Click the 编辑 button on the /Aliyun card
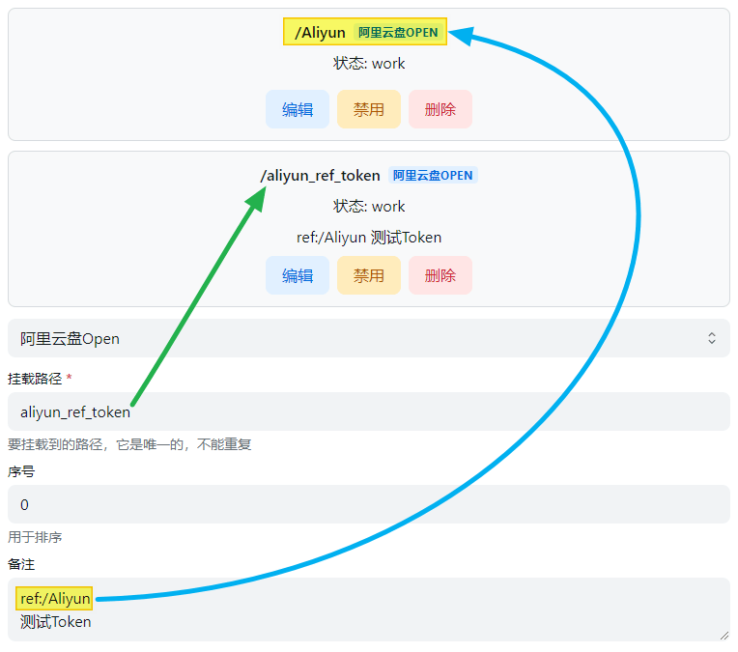 click(298, 109)
